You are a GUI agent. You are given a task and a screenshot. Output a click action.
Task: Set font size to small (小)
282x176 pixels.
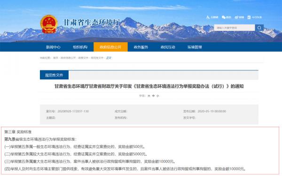point(158,96)
